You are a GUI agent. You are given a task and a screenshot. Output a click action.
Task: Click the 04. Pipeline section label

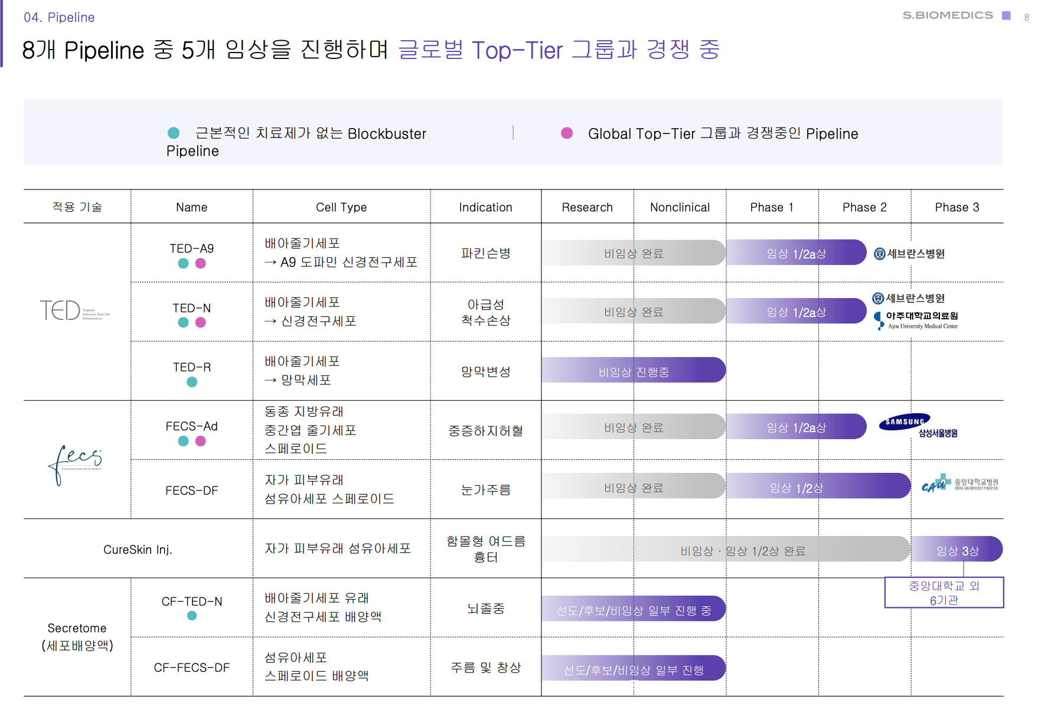(59, 17)
